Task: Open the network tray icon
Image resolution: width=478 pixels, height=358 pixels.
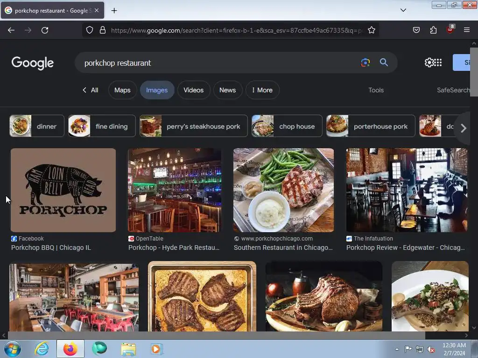Action: pos(420,349)
